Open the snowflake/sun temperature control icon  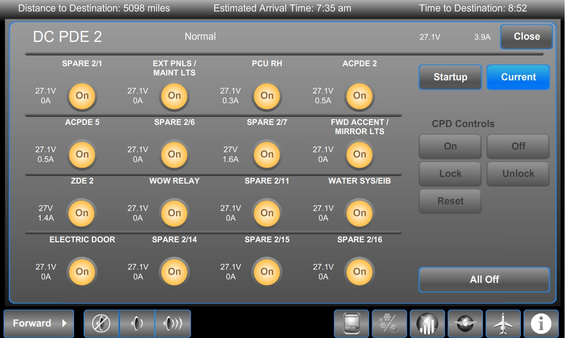tap(389, 324)
